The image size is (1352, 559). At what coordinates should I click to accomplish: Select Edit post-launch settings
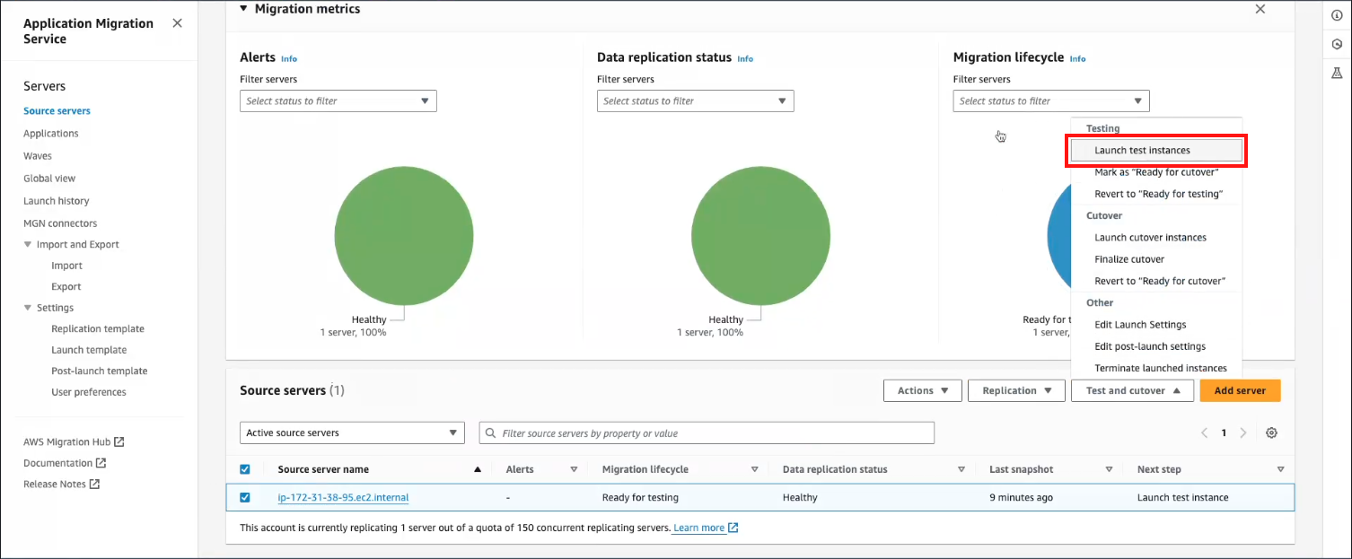point(1156,346)
